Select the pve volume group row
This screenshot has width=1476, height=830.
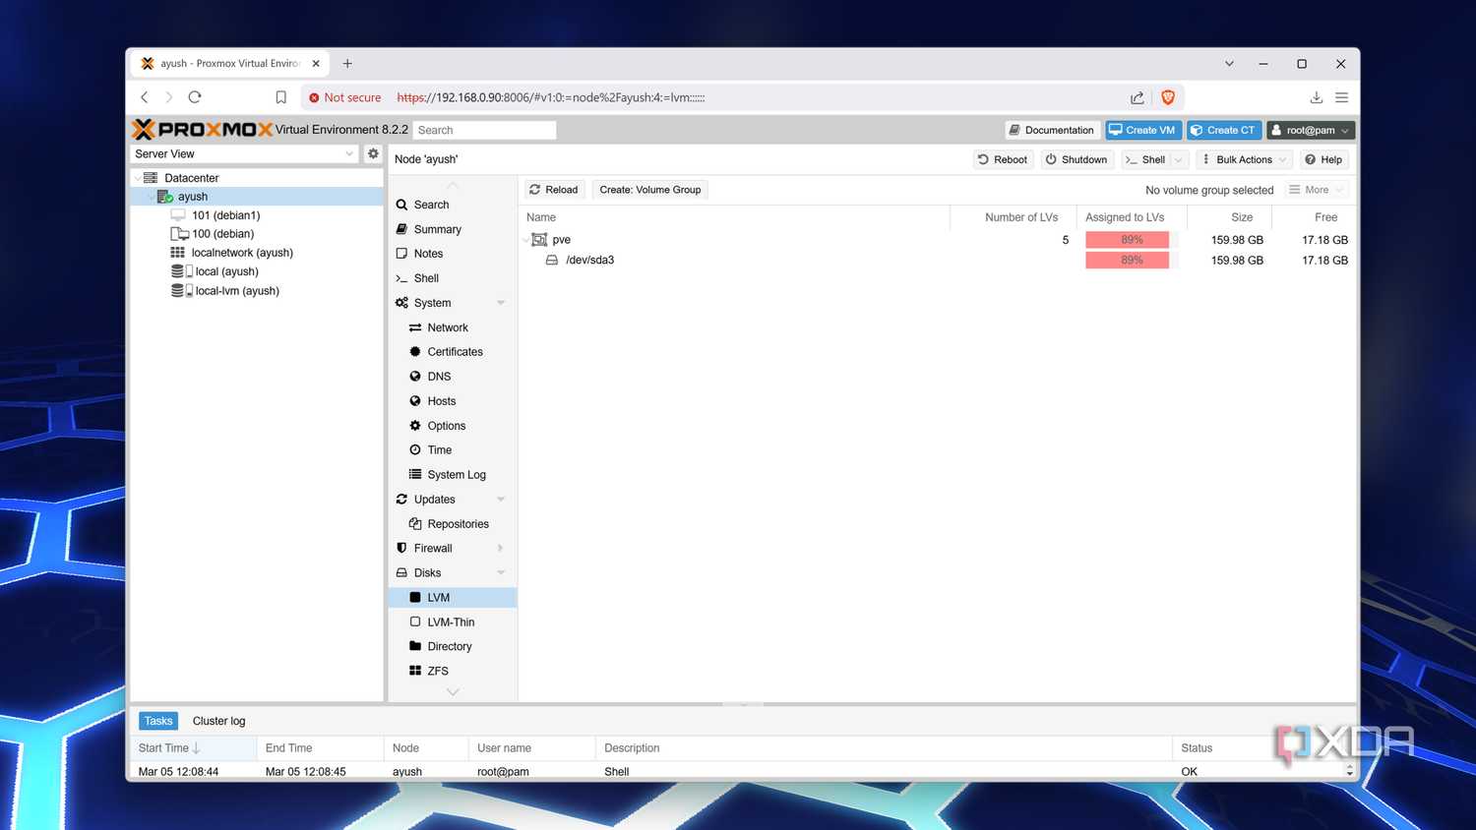pos(938,240)
